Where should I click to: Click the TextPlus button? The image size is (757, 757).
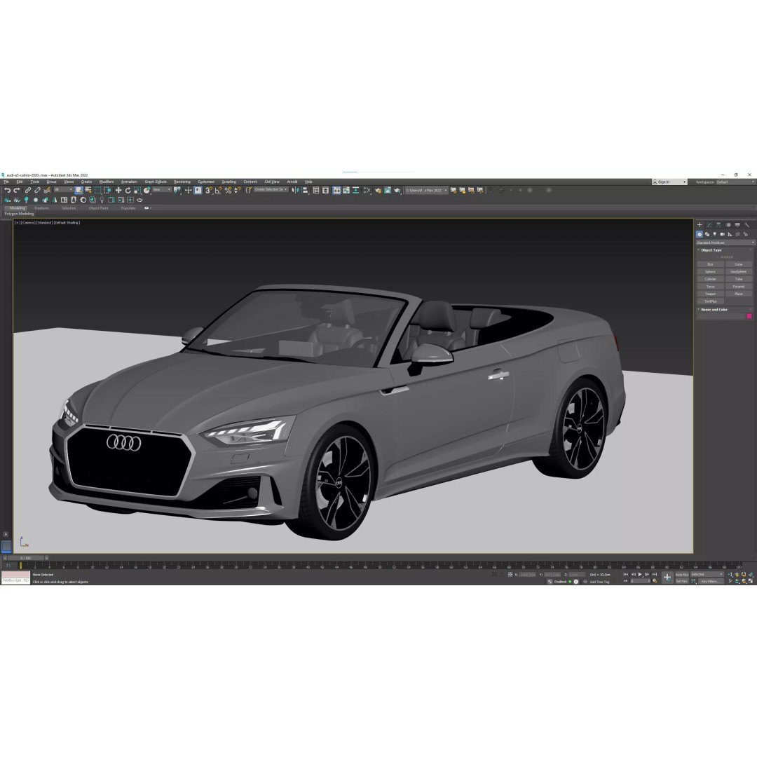coord(710,301)
